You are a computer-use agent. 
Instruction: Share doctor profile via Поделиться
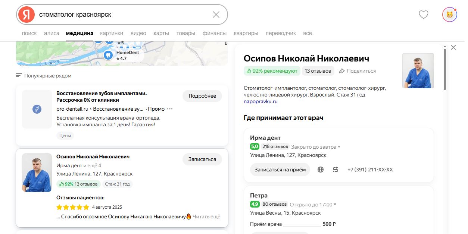[x=357, y=71]
